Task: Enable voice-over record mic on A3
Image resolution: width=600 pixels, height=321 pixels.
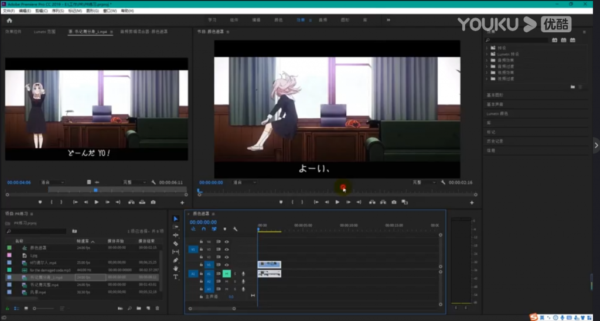Action: tap(243, 289)
